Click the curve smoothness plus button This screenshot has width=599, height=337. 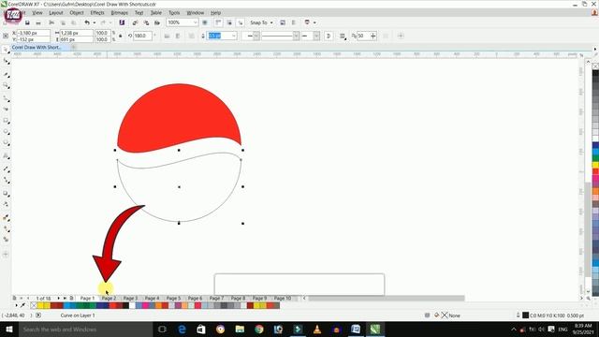coord(373,36)
